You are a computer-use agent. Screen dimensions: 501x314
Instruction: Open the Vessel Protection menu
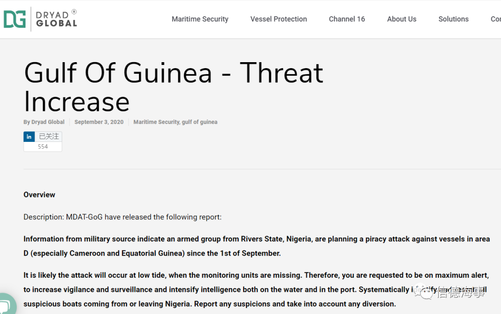point(279,19)
